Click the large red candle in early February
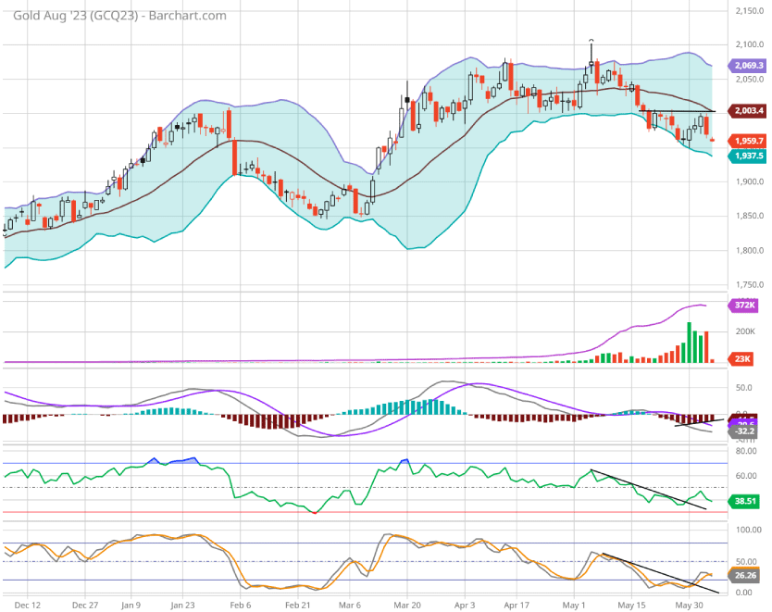 (x=234, y=155)
